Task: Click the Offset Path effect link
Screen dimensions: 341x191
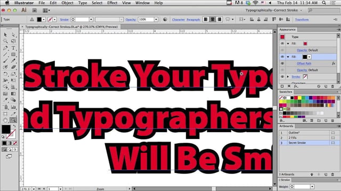Action: [x=304, y=64]
